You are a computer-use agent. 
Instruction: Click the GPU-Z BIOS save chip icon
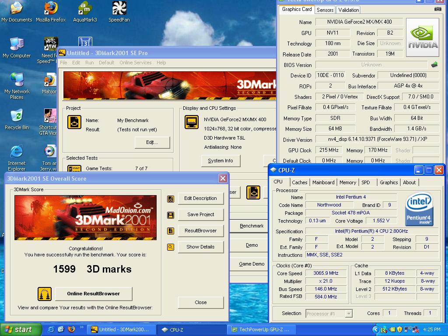pos(434,65)
